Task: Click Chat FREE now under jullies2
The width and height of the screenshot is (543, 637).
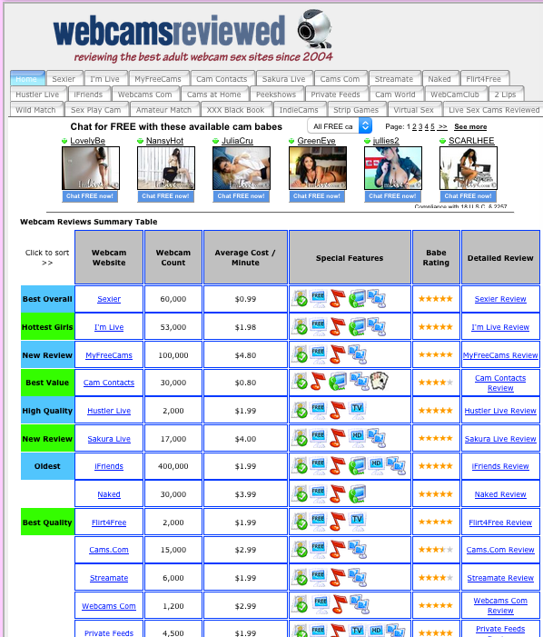Action: pyautogui.click(x=392, y=195)
